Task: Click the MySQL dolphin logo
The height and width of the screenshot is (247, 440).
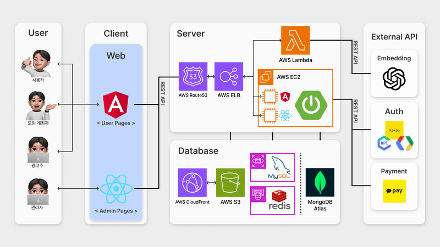Action: coord(279,168)
